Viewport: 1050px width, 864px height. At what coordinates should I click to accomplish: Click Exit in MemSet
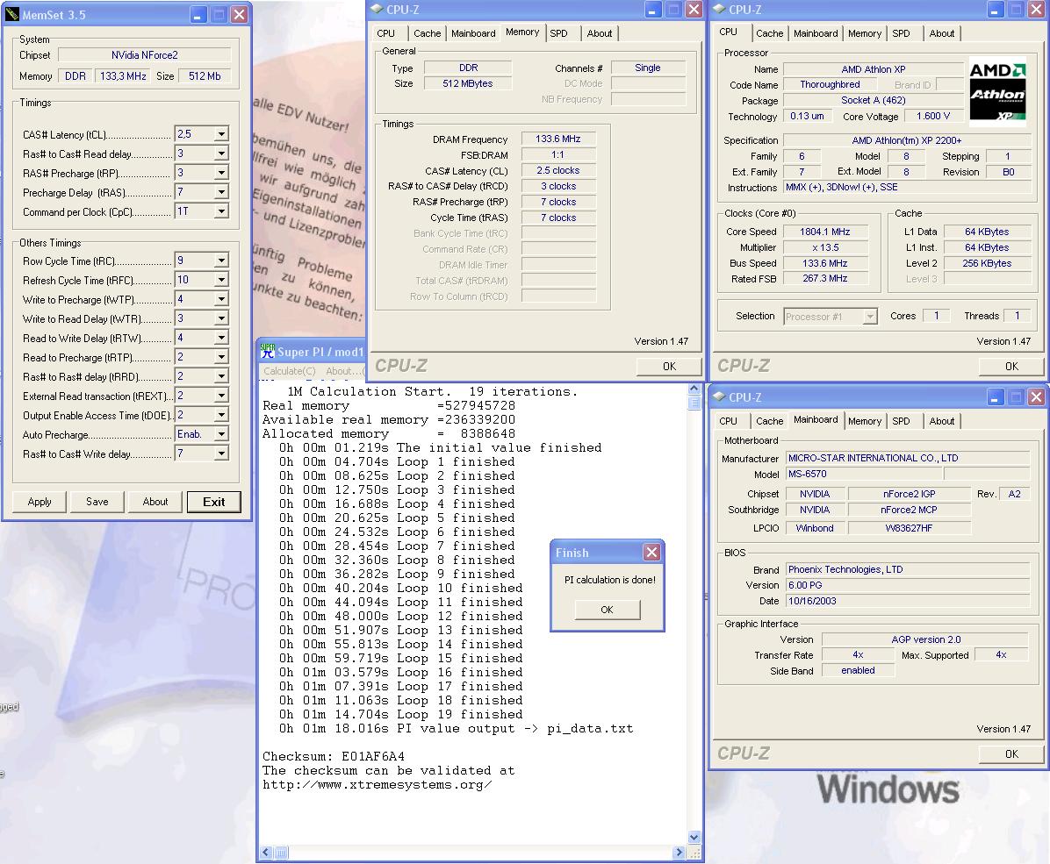click(213, 502)
